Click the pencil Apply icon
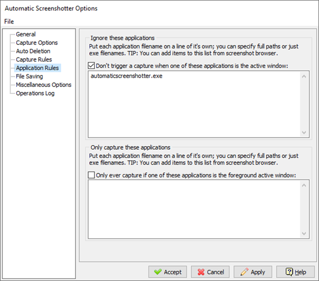This screenshot has width=319, height=281. pyautogui.click(x=244, y=272)
